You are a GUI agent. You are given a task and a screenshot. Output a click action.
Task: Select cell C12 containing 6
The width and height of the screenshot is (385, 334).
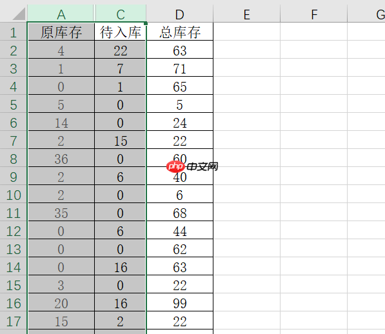pyautogui.click(x=121, y=230)
